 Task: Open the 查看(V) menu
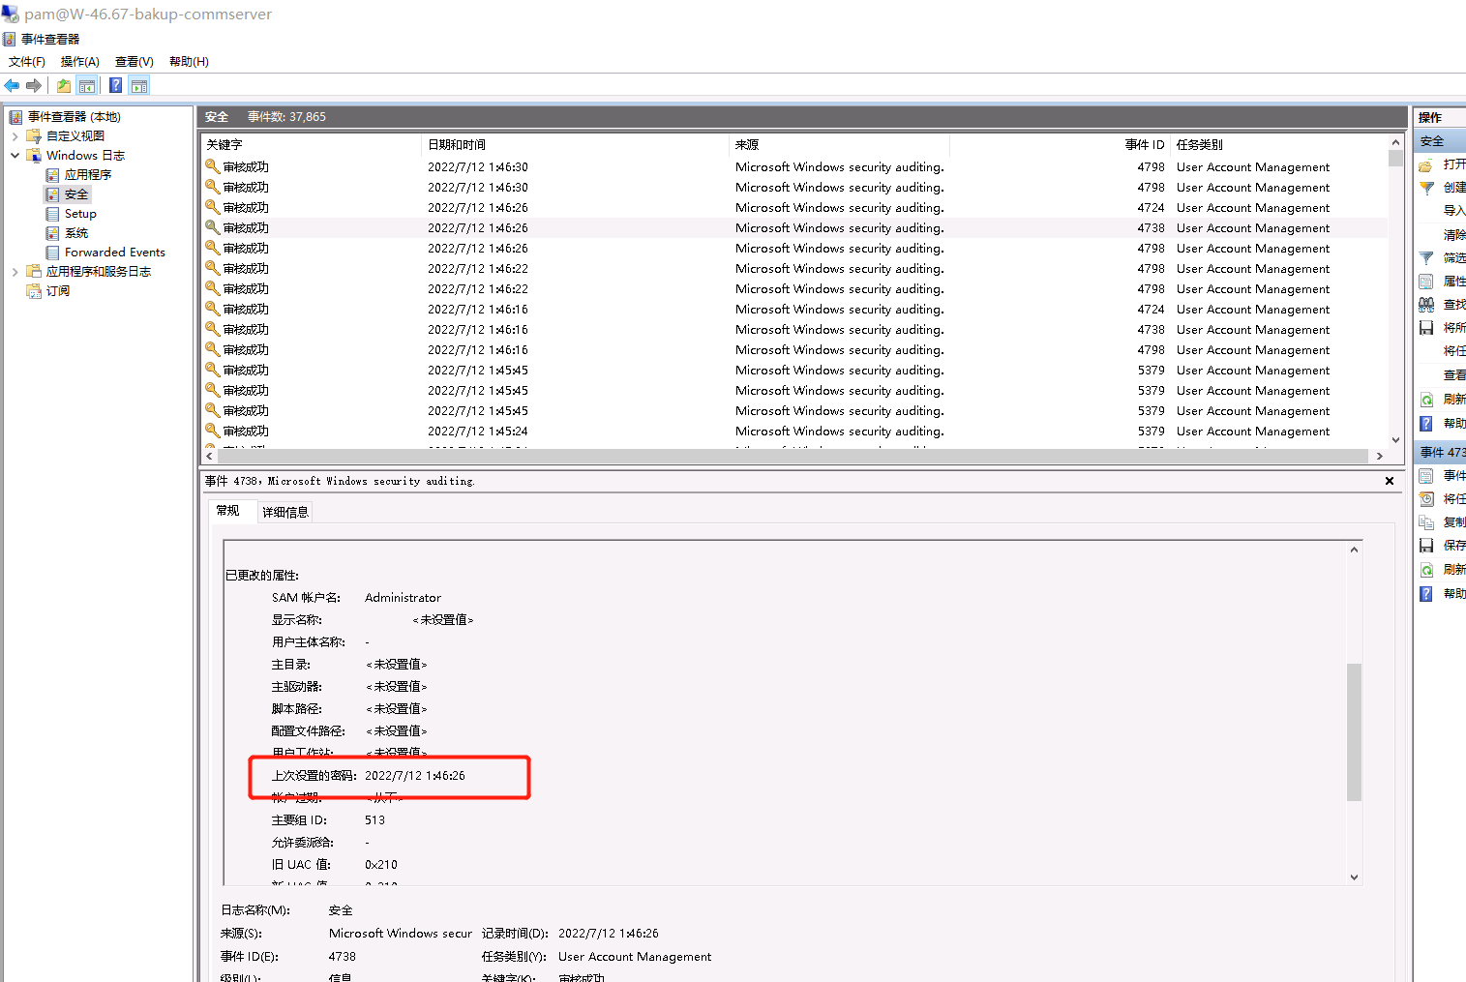[x=133, y=61]
